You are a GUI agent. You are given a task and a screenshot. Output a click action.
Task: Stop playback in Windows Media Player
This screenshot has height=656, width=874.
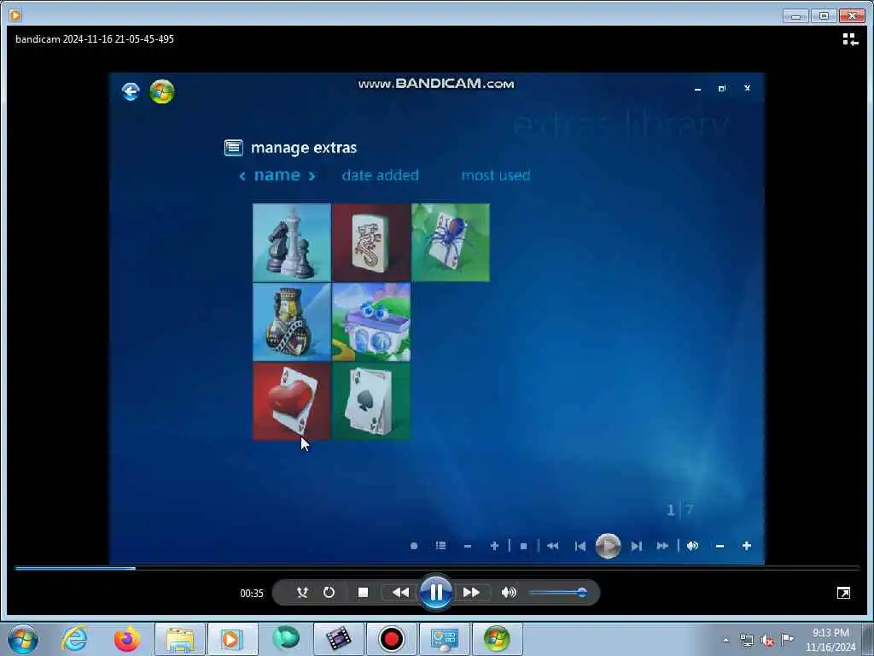click(x=363, y=593)
